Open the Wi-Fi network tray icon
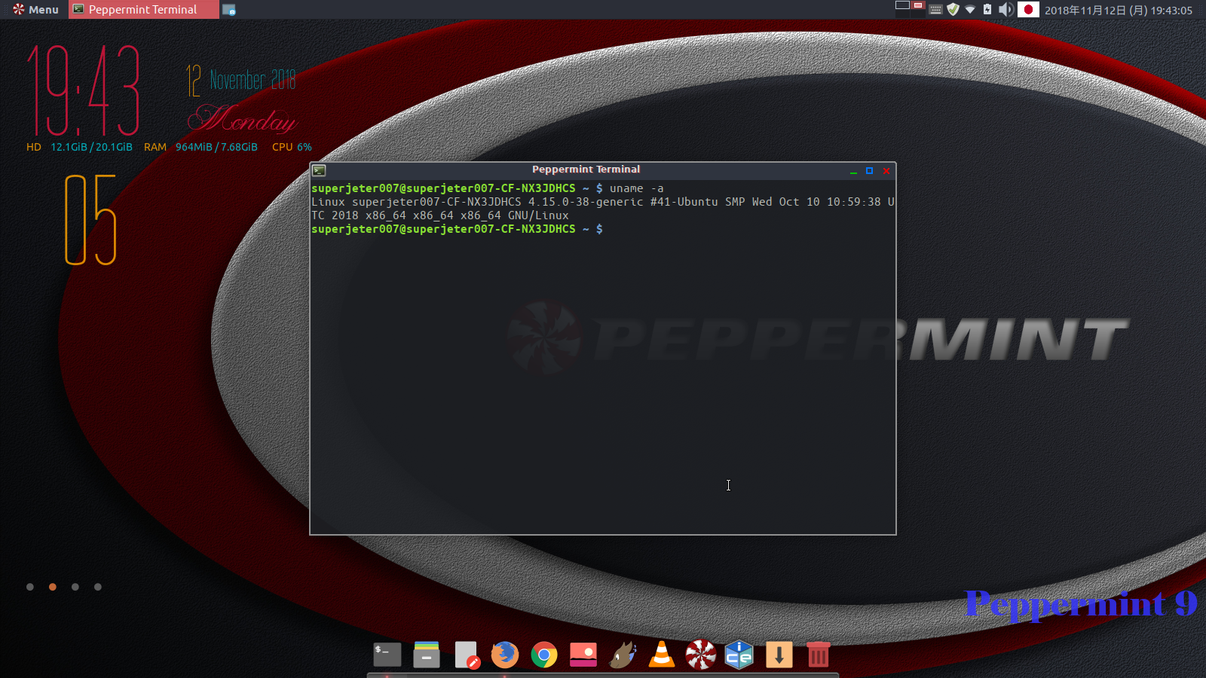This screenshot has width=1206, height=678. click(970, 10)
